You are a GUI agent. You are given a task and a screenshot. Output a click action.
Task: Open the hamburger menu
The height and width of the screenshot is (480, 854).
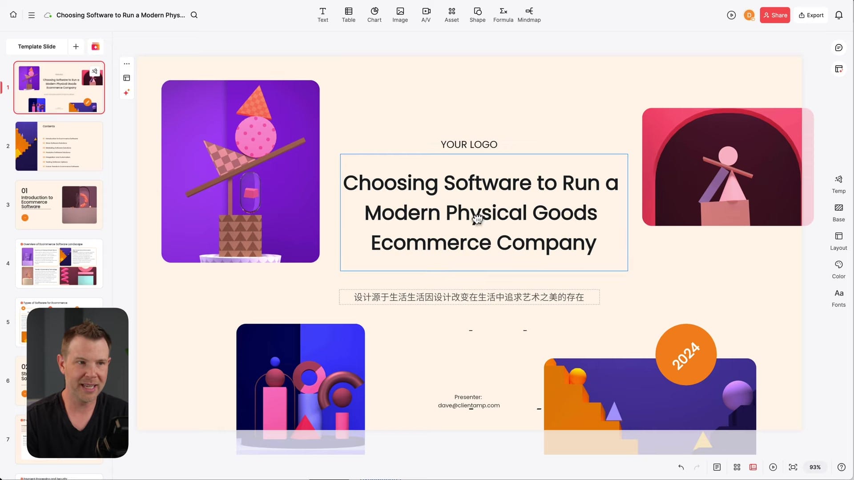coord(32,15)
